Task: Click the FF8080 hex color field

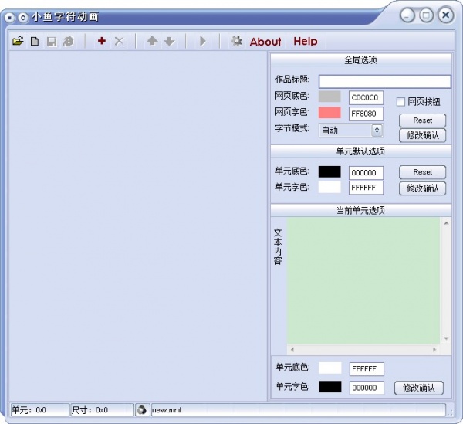Action: tap(366, 114)
